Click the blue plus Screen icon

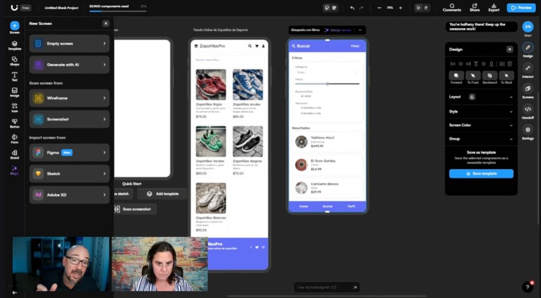coord(14,25)
